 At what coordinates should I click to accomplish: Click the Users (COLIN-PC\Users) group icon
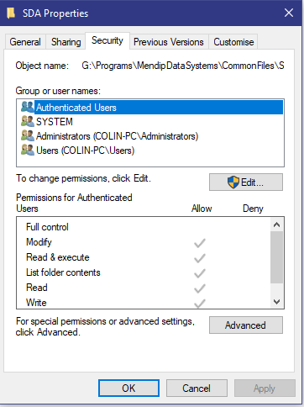[x=28, y=150]
